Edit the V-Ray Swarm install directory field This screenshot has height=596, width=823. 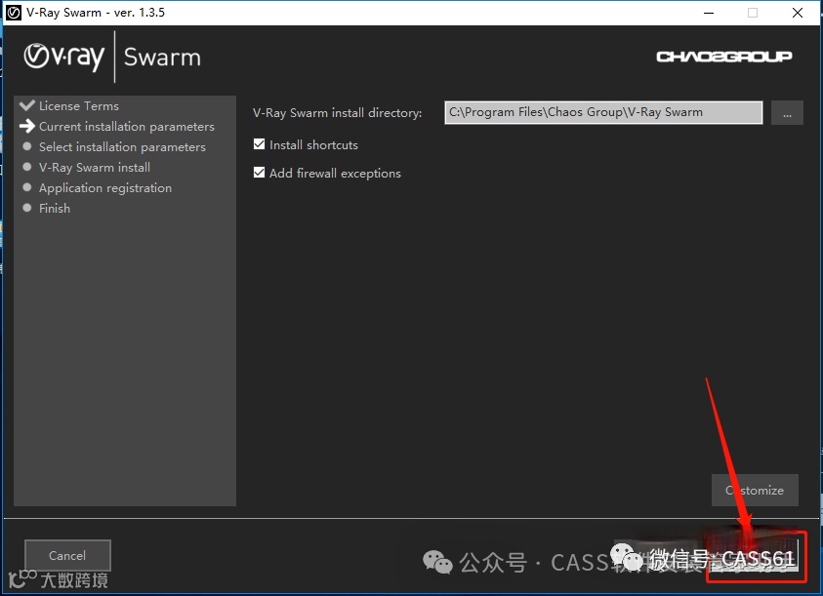click(603, 112)
